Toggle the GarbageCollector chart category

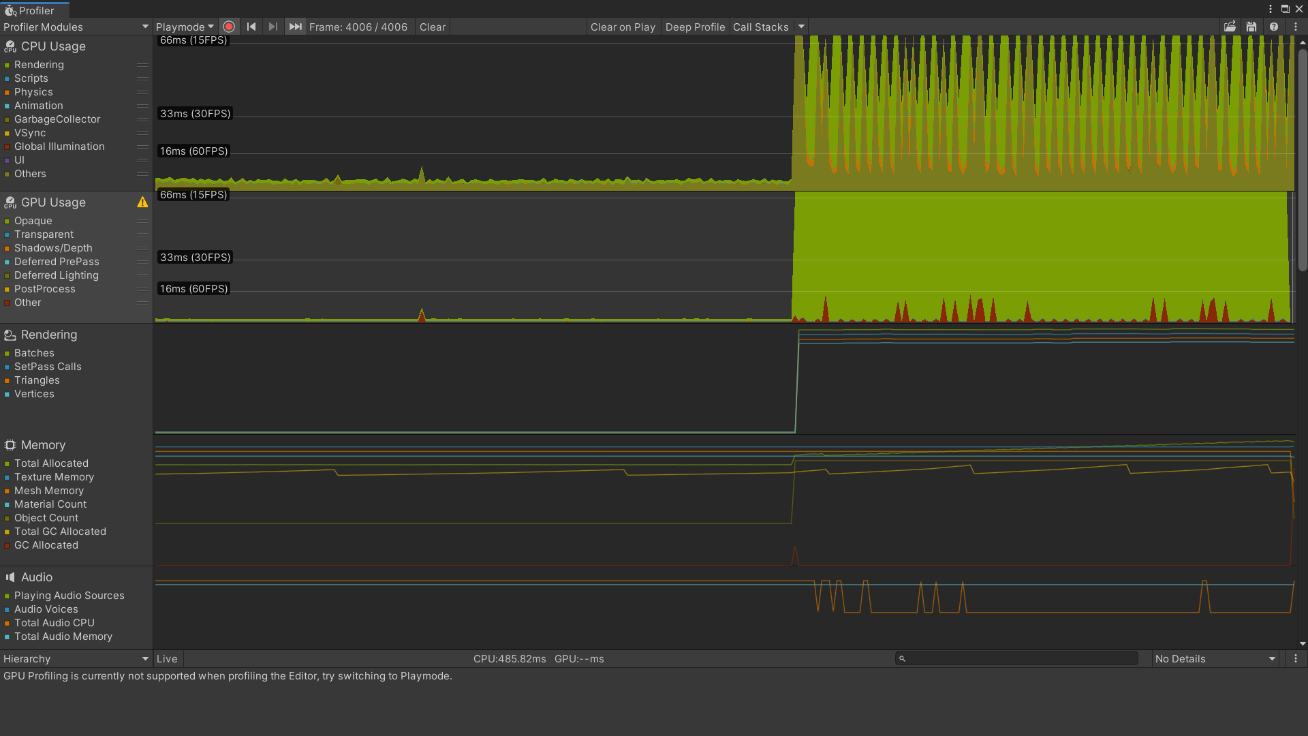click(x=57, y=119)
